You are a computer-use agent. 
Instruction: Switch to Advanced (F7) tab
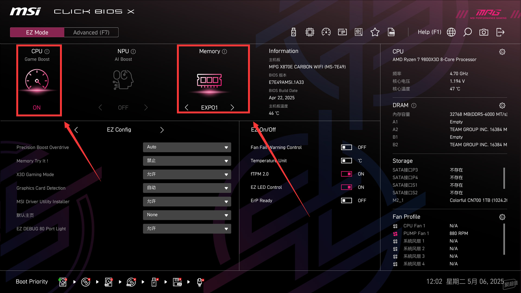click(91, 32)
